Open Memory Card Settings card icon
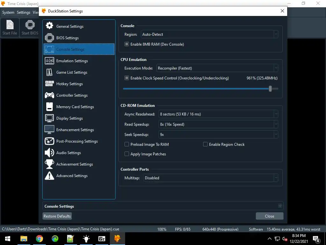326x245 pixels. click(49, 107)
